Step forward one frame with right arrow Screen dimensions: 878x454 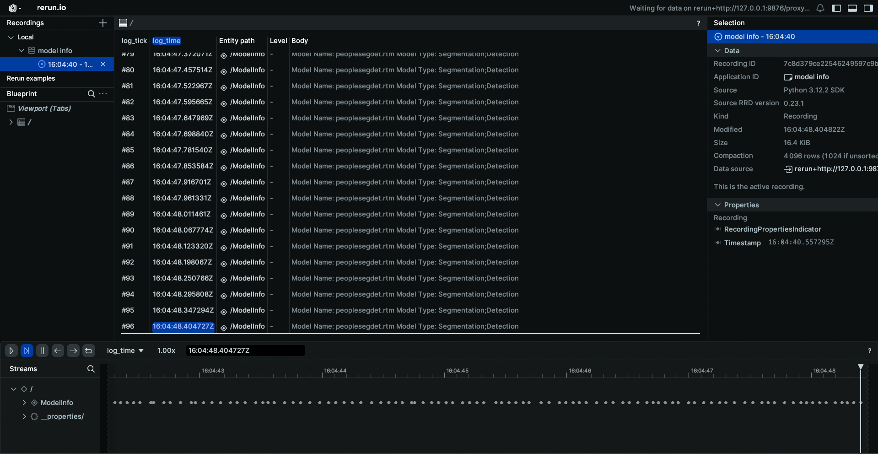point(73,351)
